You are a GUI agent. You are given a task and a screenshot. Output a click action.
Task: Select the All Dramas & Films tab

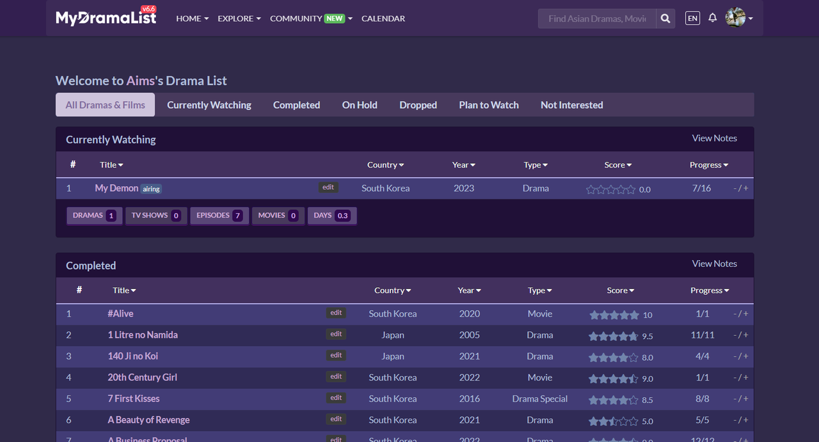(105, 105)
